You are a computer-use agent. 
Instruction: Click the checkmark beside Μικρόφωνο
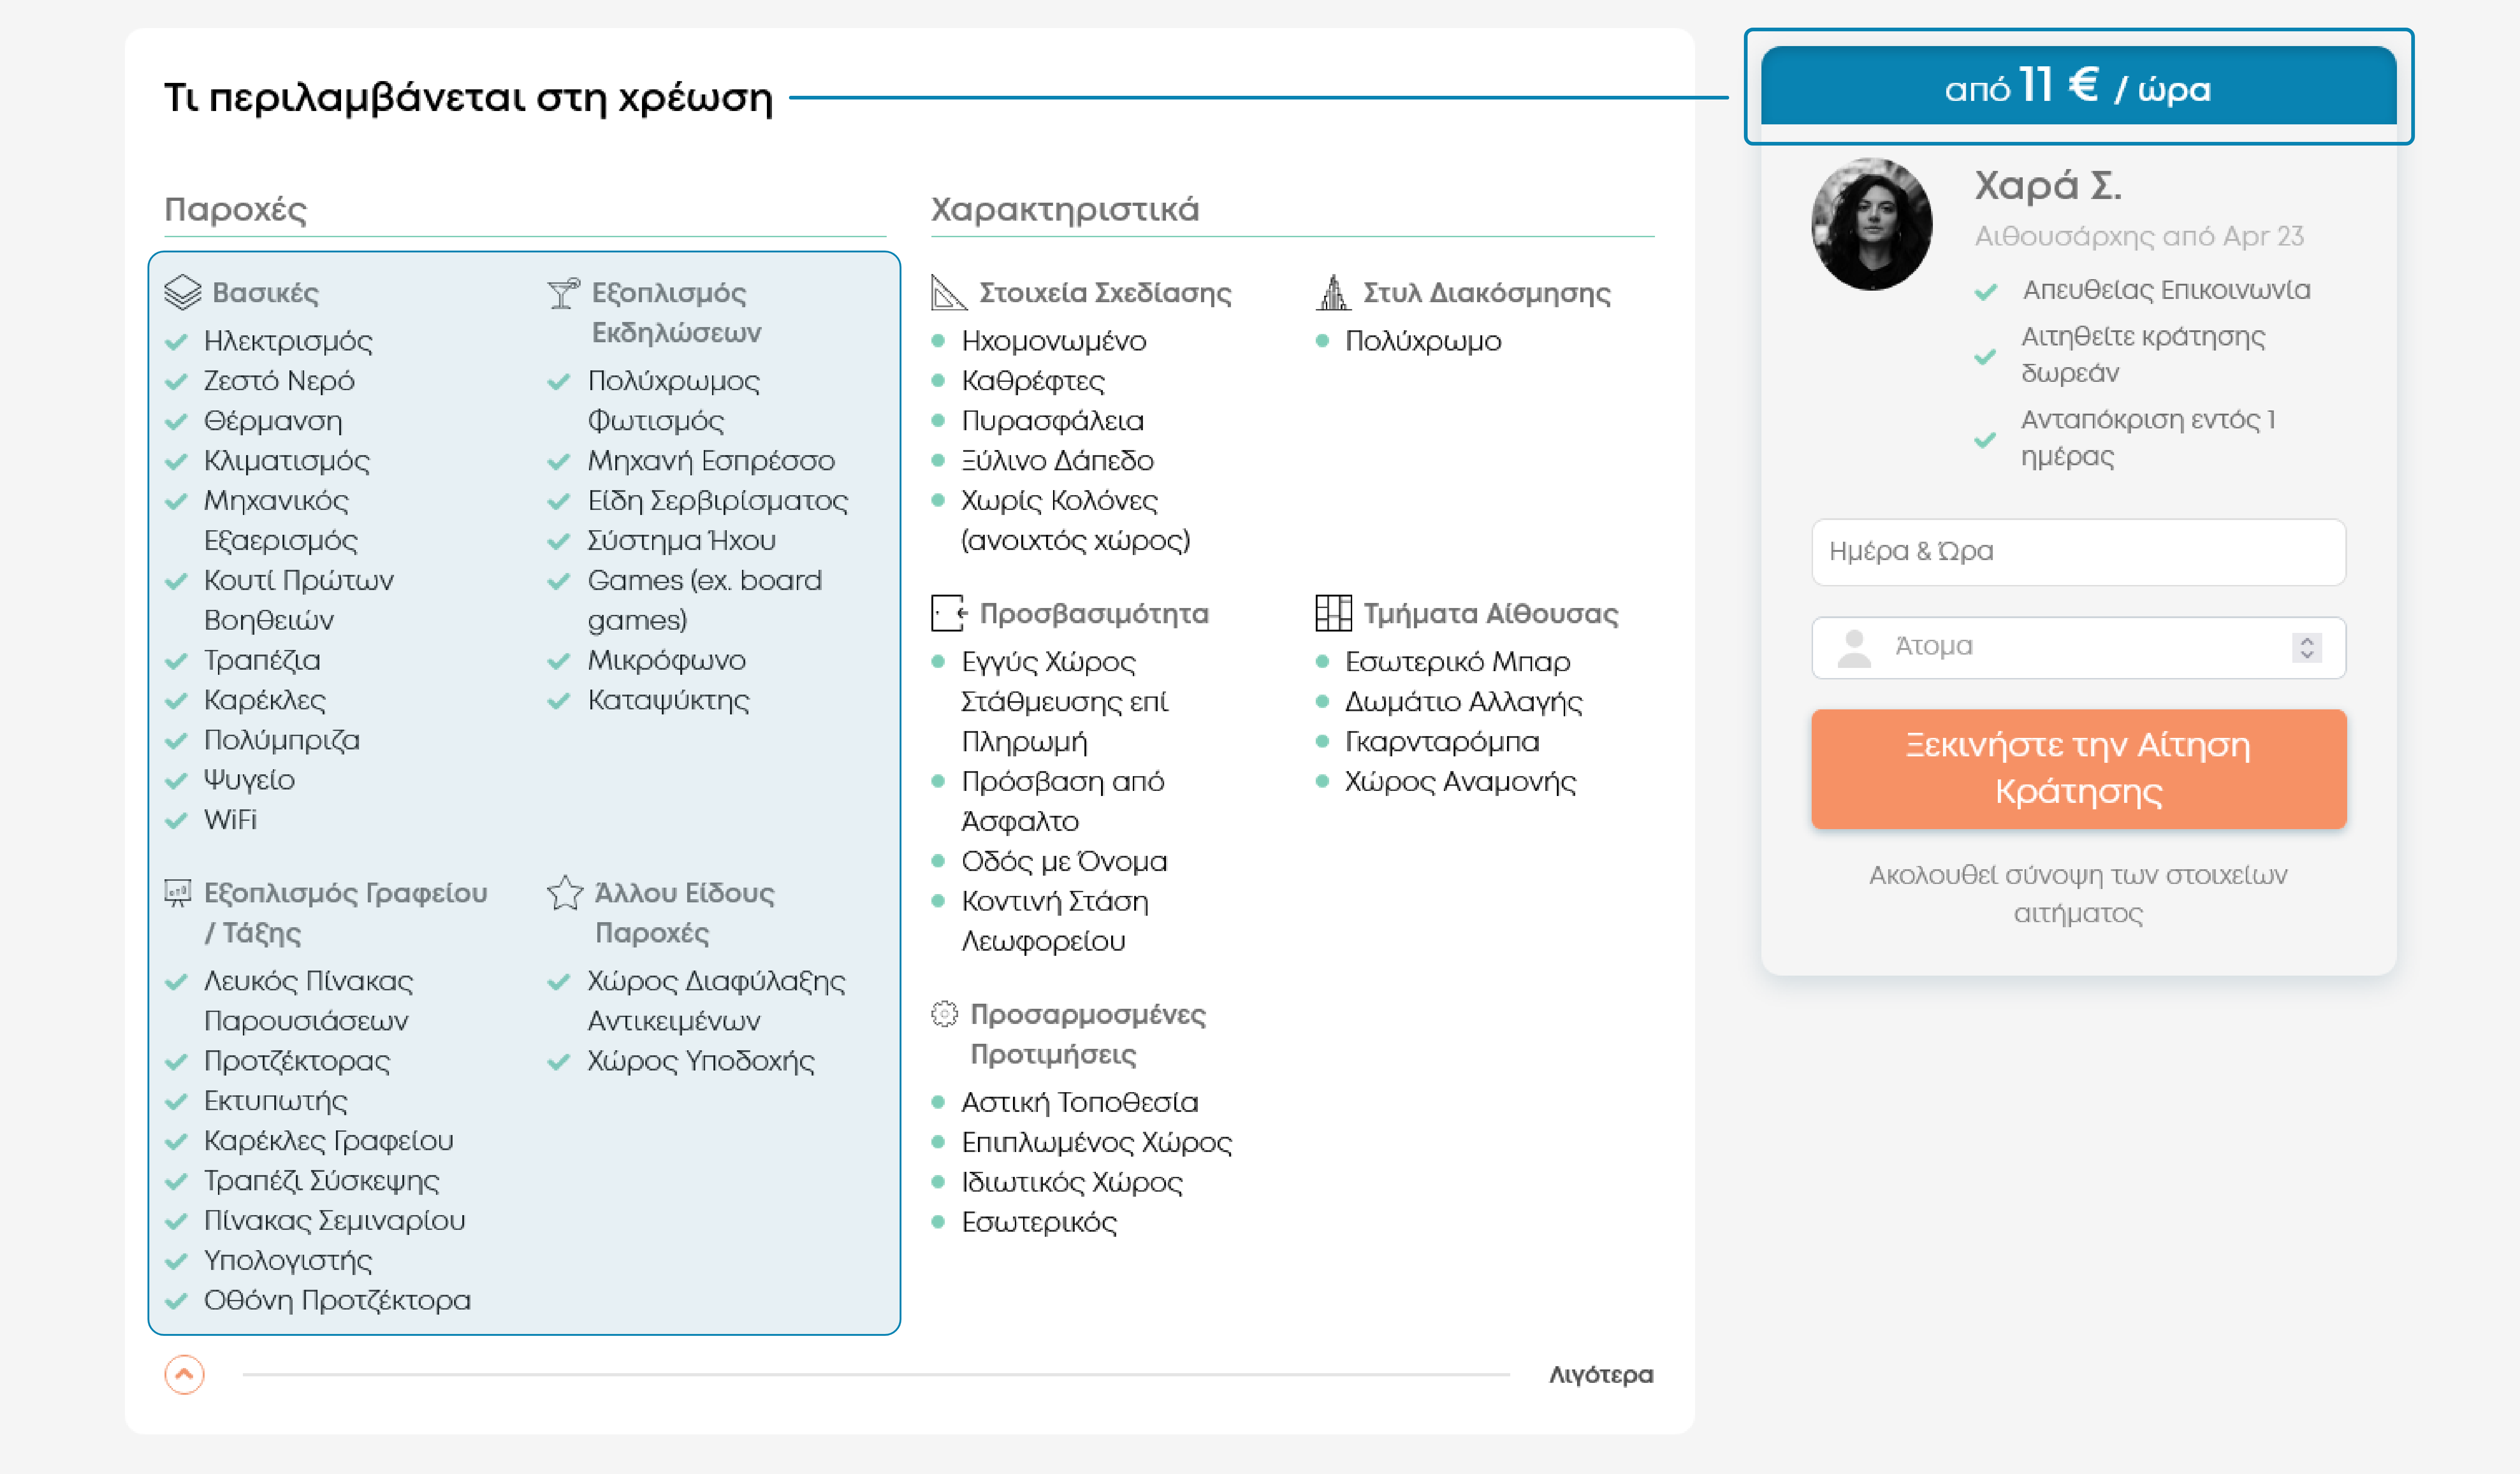point(559,661)
